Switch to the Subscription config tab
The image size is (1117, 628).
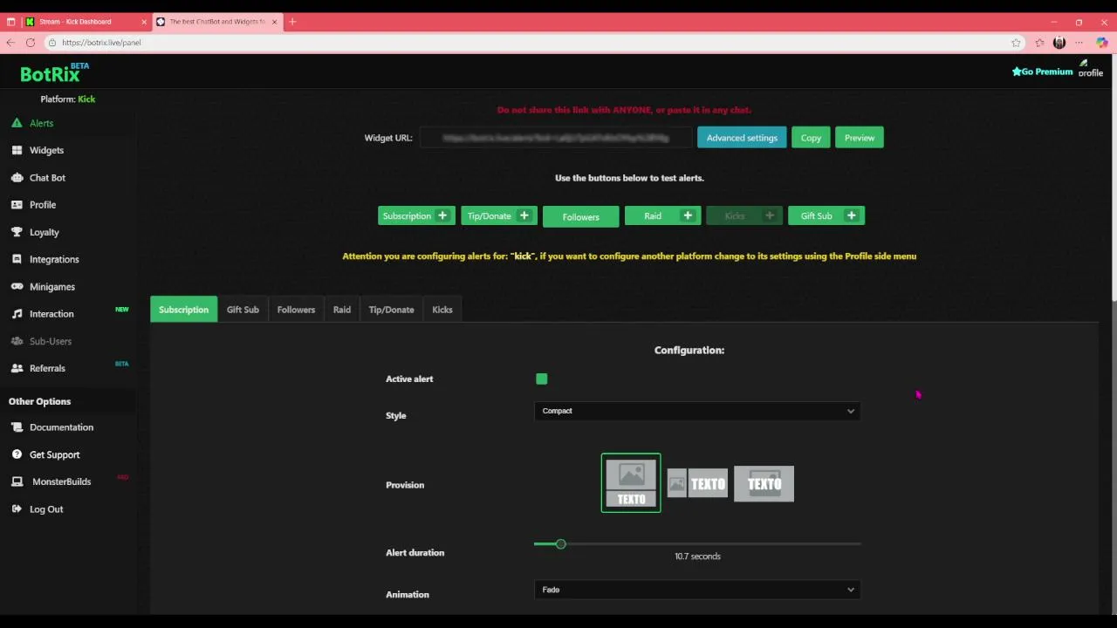184,310
